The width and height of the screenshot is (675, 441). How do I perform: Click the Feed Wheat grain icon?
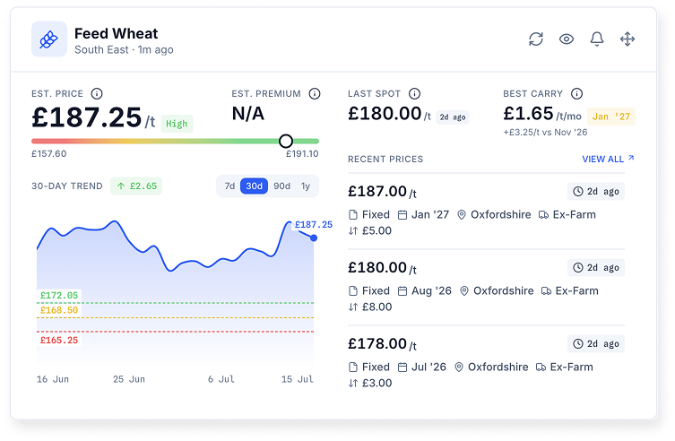[49, 39]
